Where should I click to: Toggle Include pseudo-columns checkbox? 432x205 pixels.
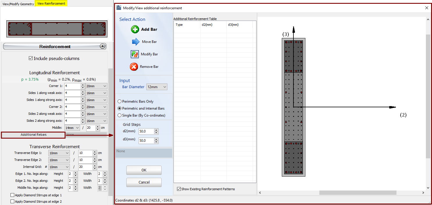(x=31, y=59)
